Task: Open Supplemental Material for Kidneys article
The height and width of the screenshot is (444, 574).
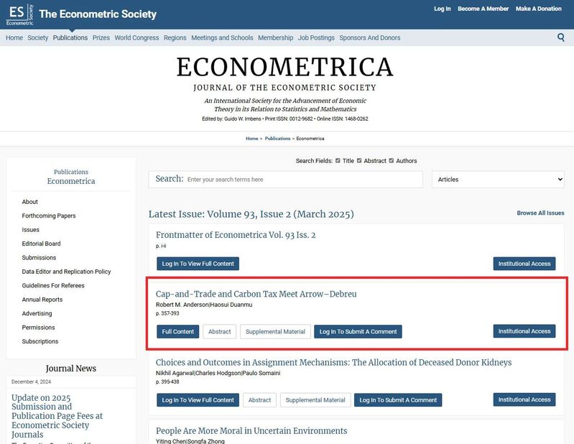Action: 315,400
